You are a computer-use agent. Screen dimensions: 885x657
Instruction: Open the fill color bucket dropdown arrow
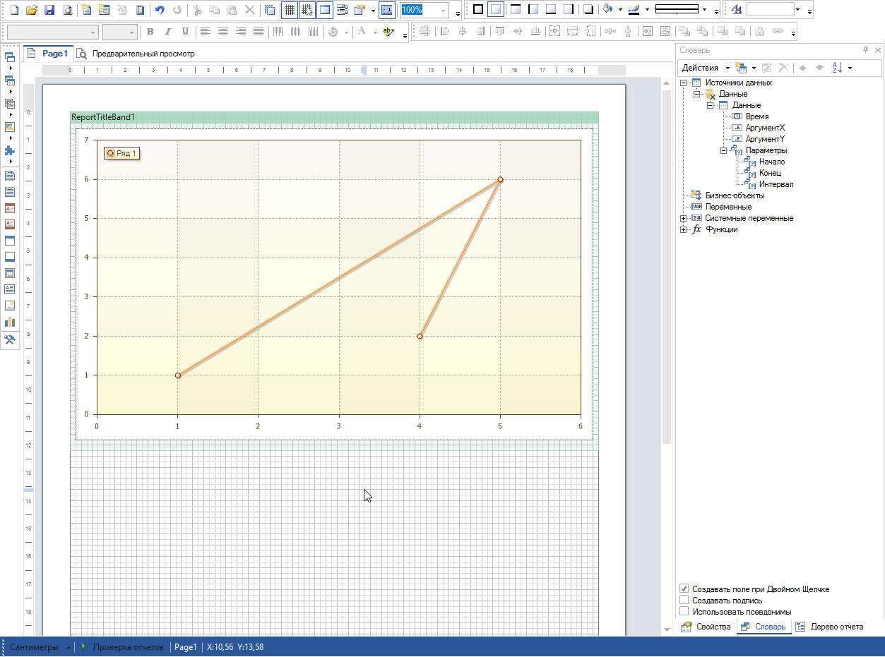(x=619, y=10)
